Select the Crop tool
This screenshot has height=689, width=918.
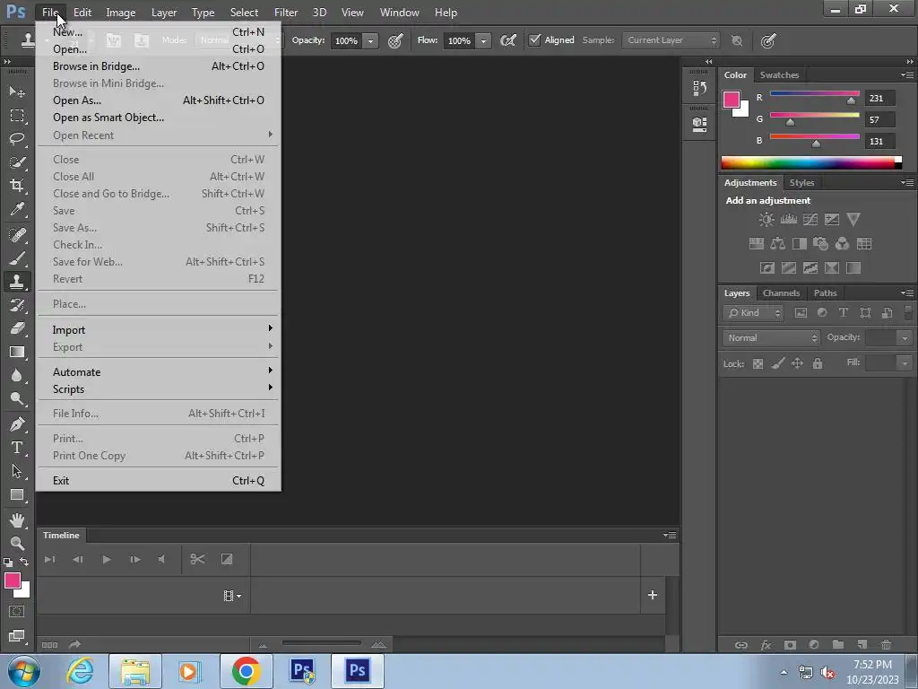click(x=17, y=186)
